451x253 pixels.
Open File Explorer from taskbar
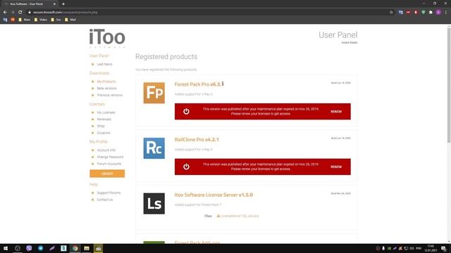[x=87, y=248]
